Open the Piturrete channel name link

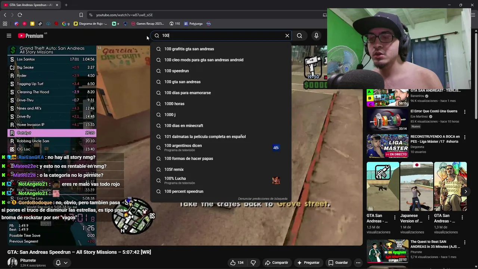[28, 260]
